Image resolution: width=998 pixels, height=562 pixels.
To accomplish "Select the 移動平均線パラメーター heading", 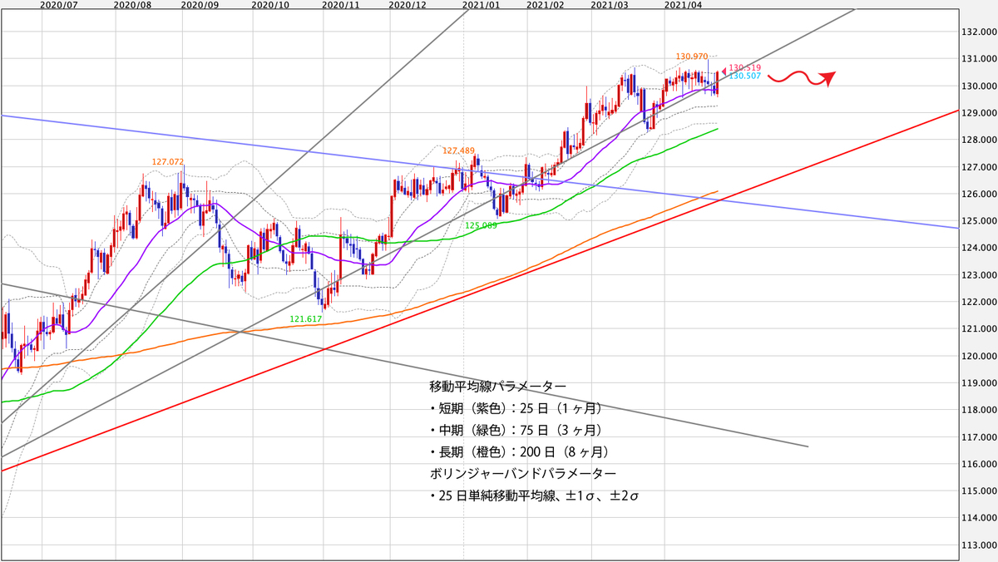I will [x=498, y=387].
